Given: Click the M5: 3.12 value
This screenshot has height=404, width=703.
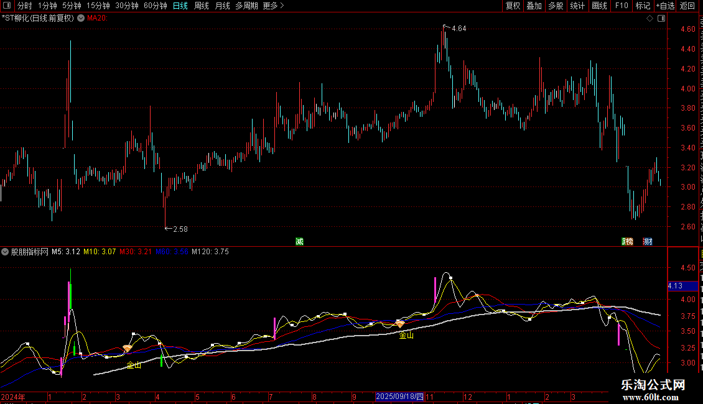Looking at the screenshot, I should [x=66, y=252].
